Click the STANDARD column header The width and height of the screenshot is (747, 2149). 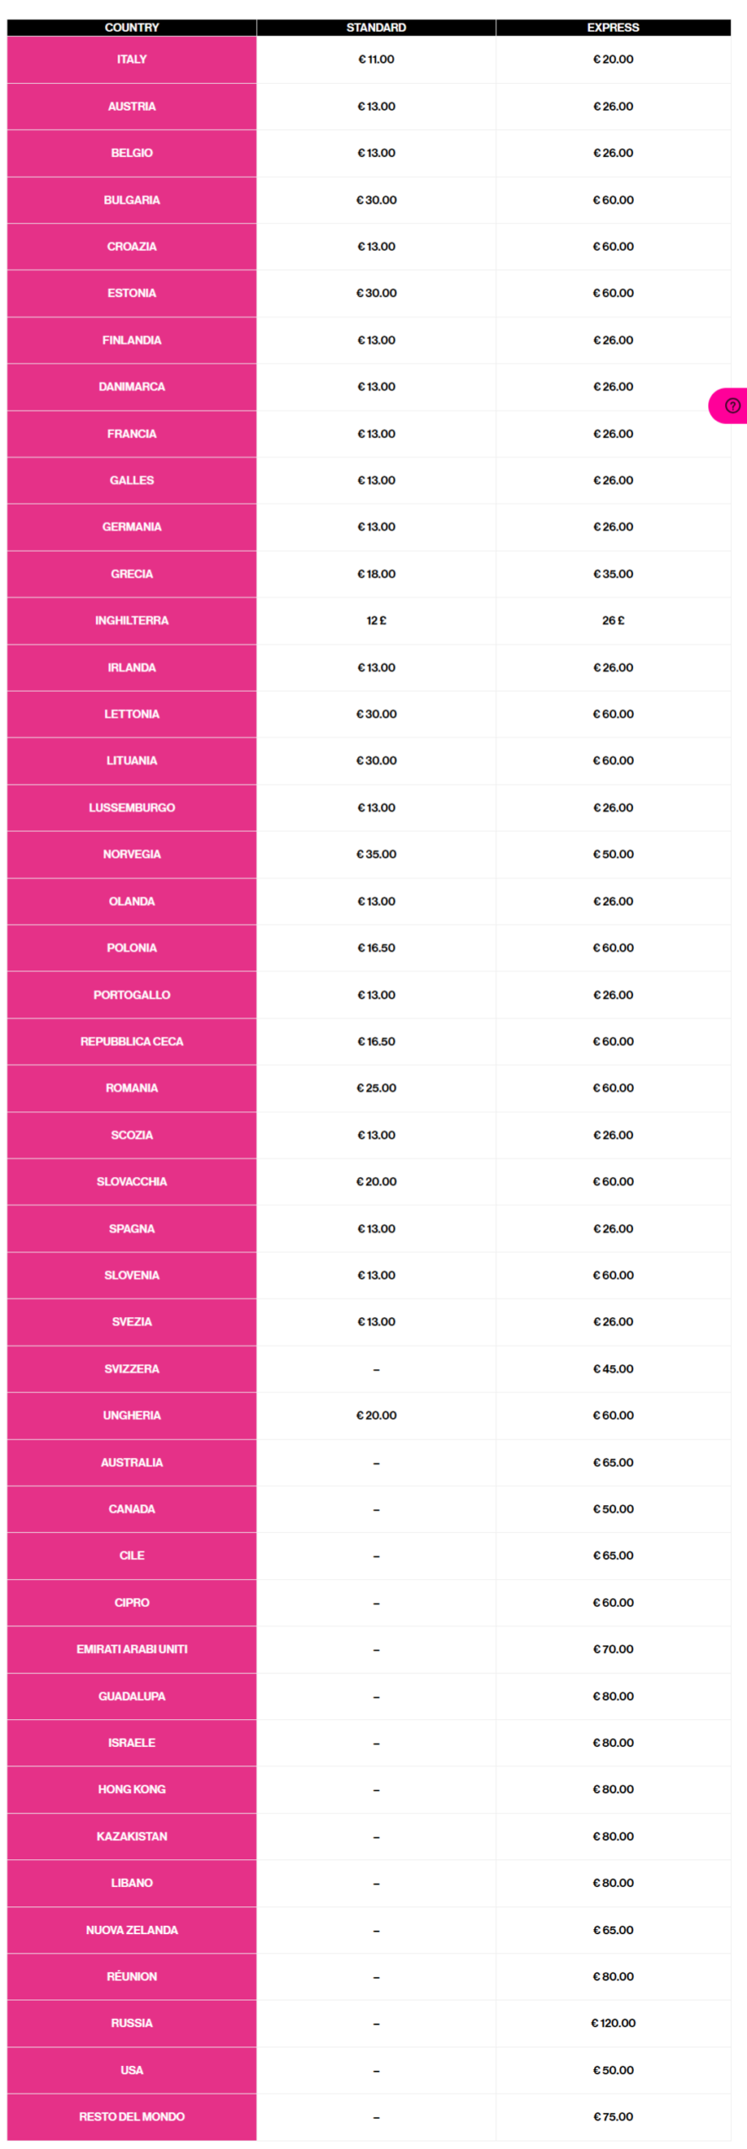pos(376,28)
